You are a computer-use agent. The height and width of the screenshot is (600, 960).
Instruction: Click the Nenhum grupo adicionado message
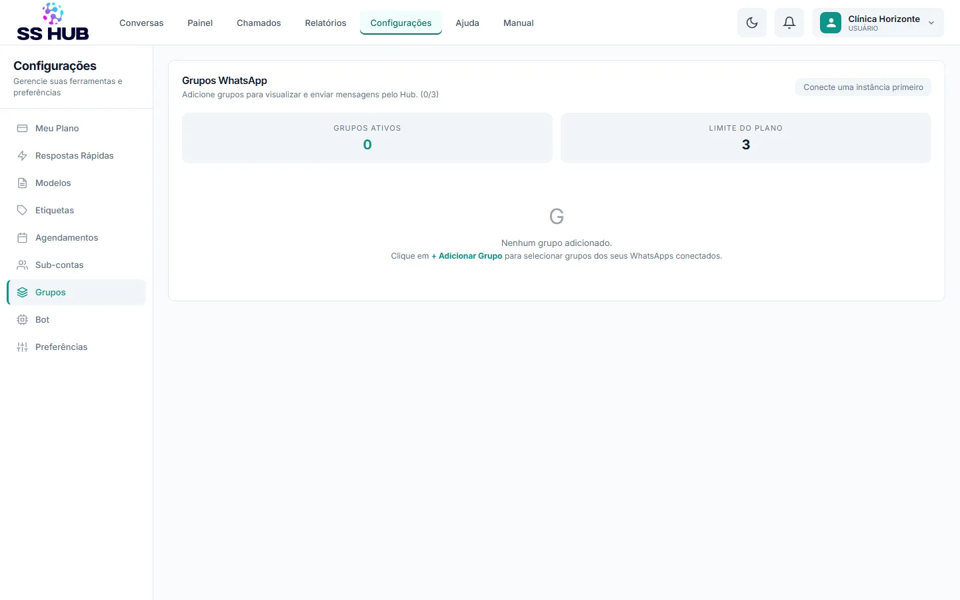tap(557, 243)
